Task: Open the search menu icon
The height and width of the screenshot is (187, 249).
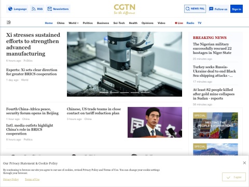Action: [8, 22]
